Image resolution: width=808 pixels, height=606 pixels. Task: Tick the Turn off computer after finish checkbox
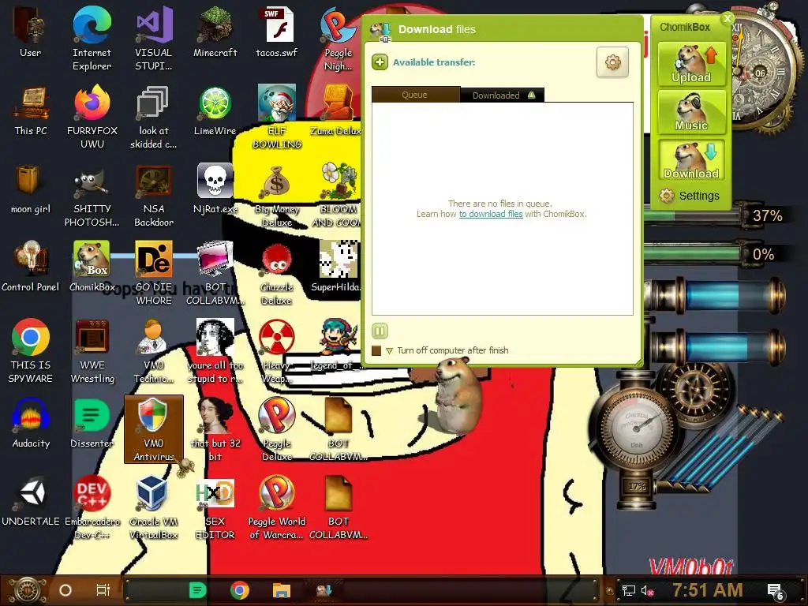click(x=376, y=350)
